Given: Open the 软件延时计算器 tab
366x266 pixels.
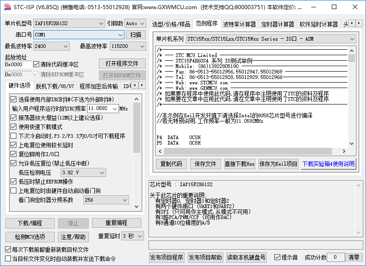Looking at the screenshot, I should coord(319,24).
